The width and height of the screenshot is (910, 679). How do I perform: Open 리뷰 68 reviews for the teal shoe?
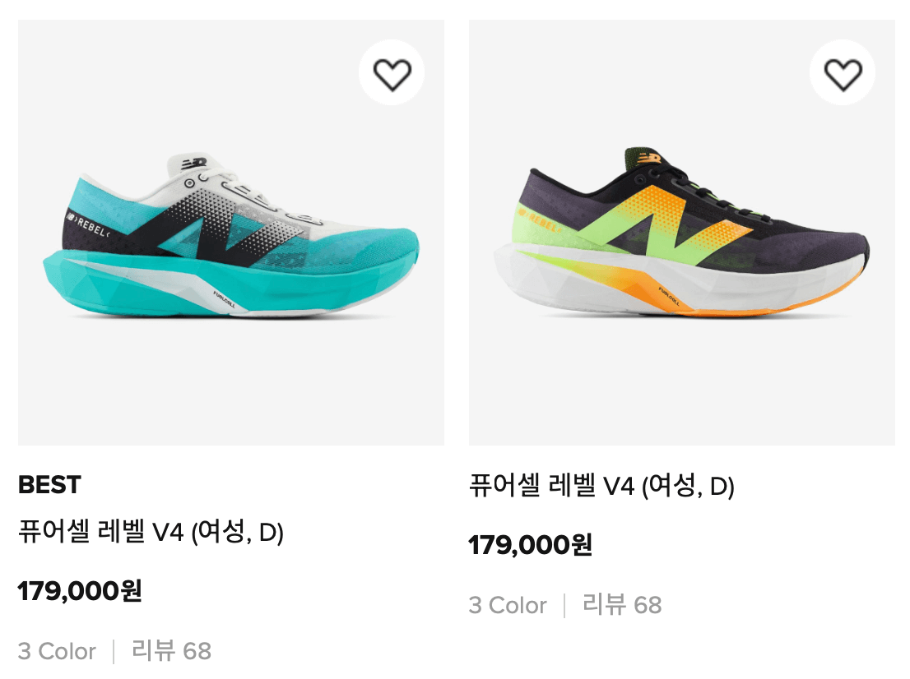point(172,650)
